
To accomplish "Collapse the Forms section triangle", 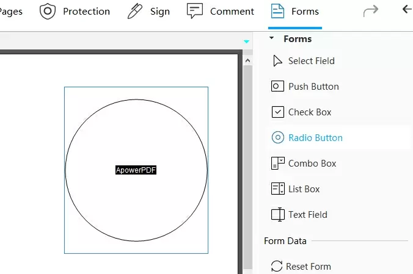I will pos(271,38).
